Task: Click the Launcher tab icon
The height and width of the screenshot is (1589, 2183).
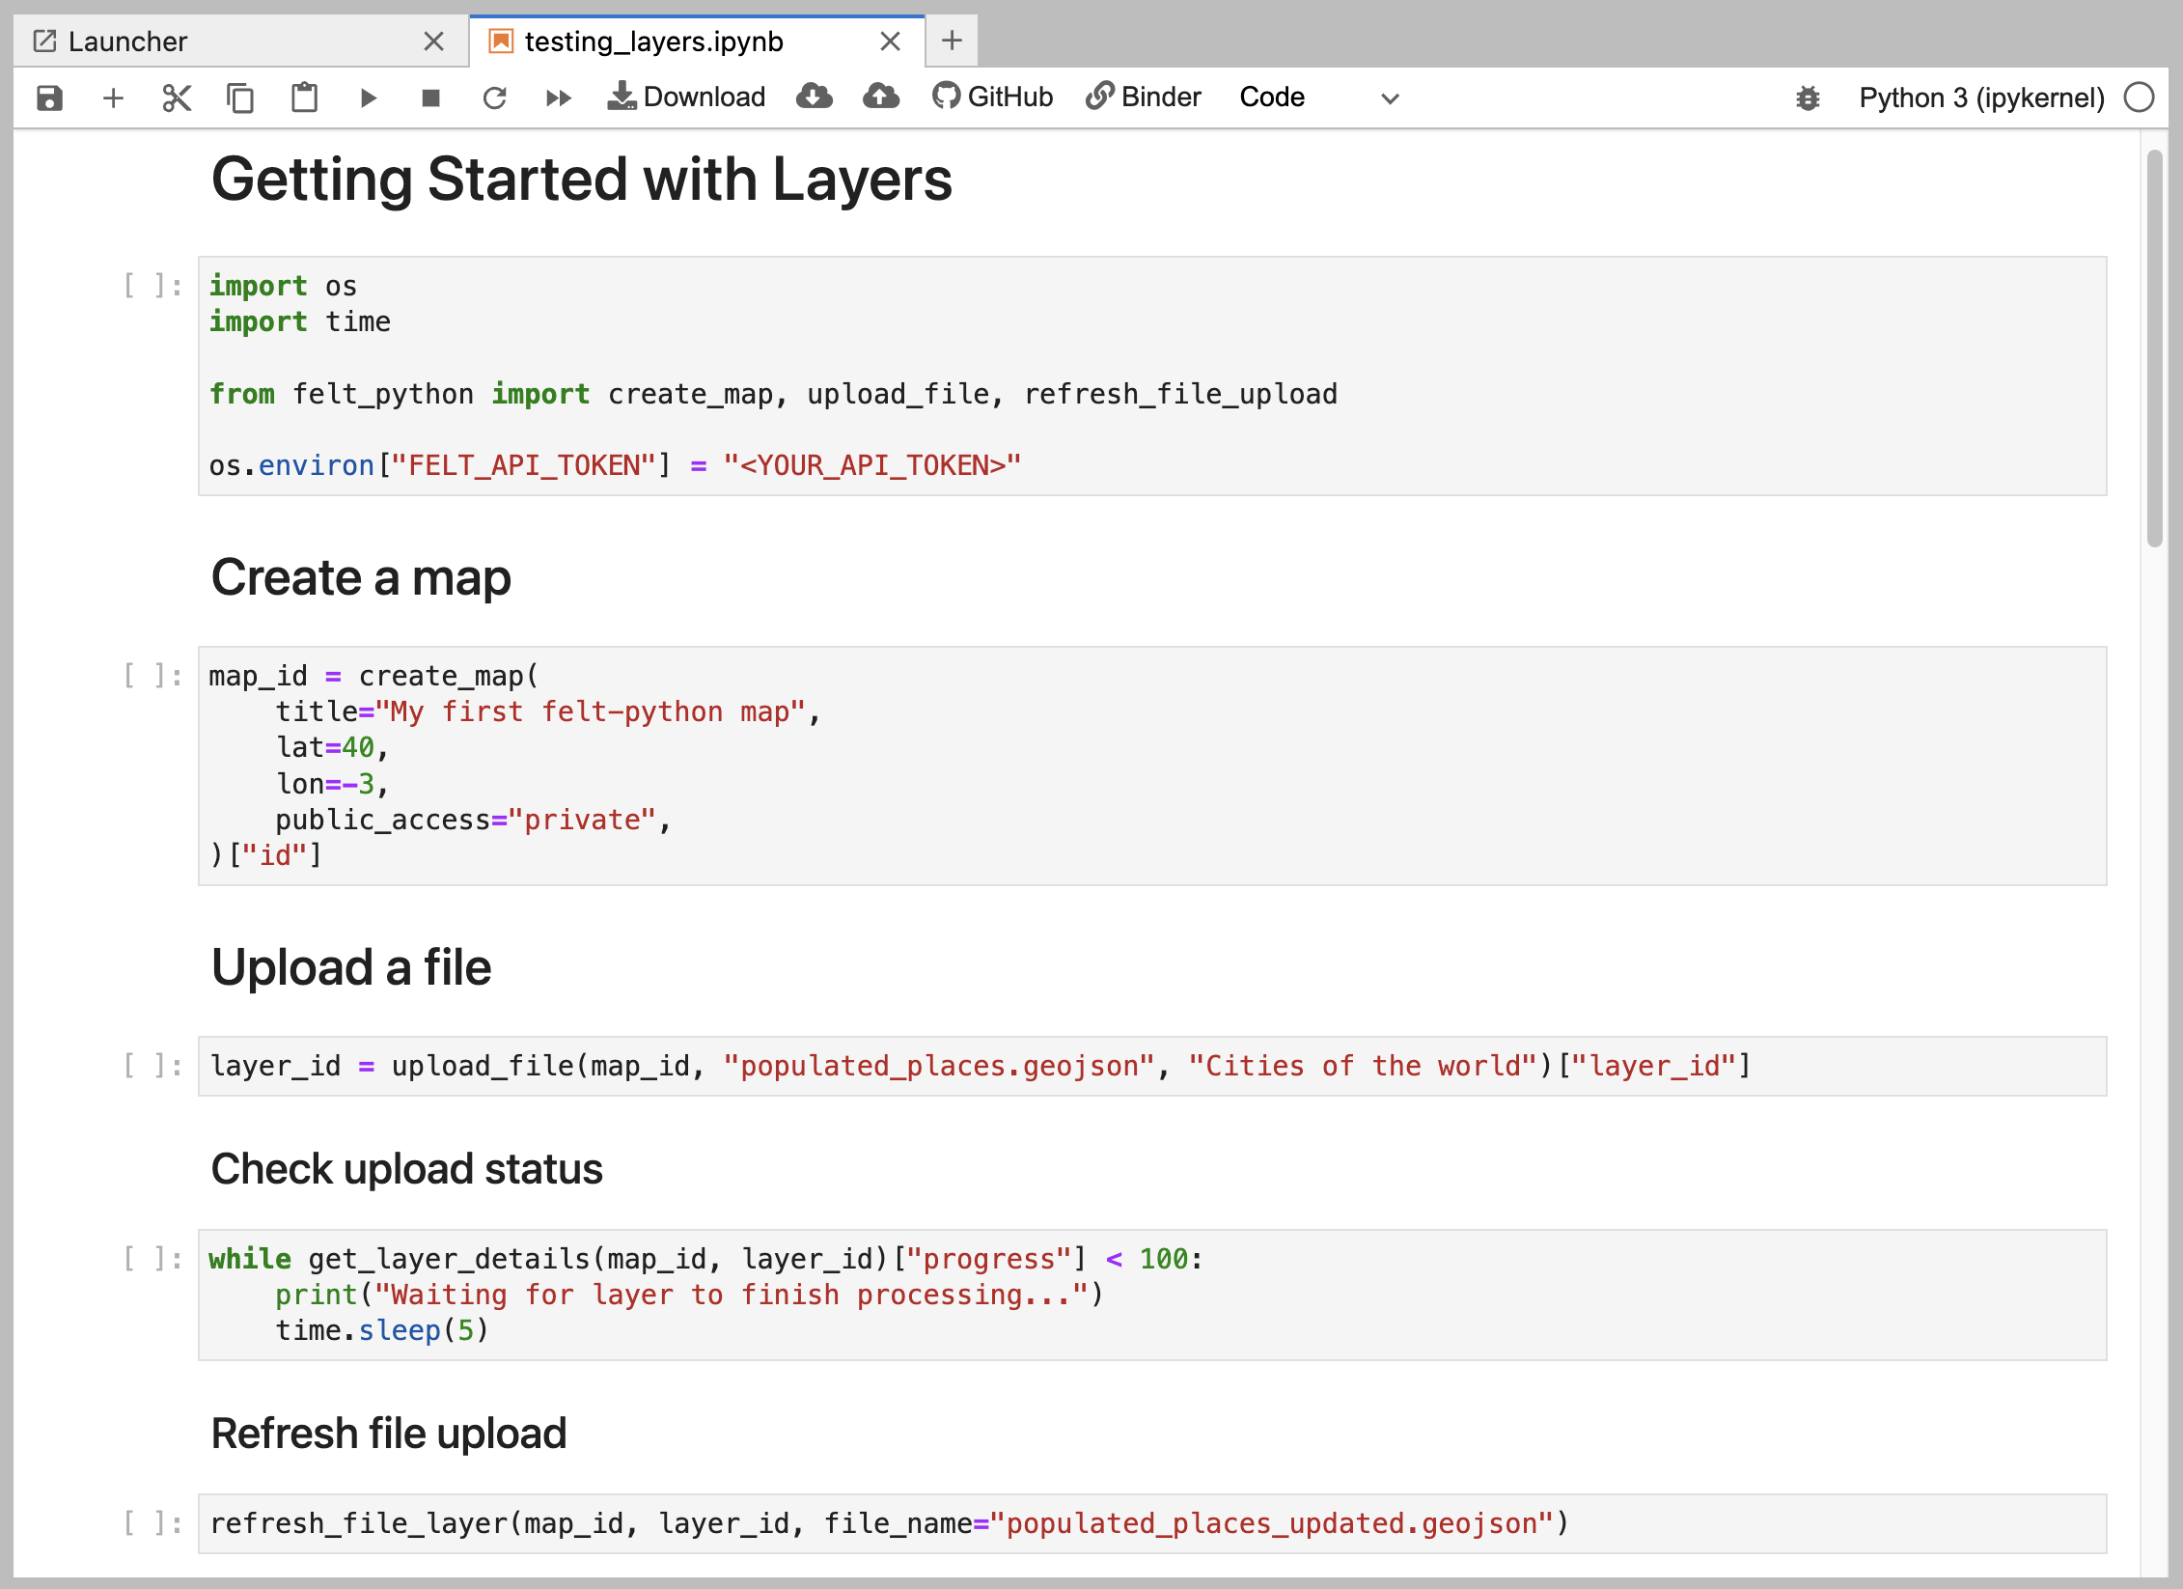Action: pos(44,41)
